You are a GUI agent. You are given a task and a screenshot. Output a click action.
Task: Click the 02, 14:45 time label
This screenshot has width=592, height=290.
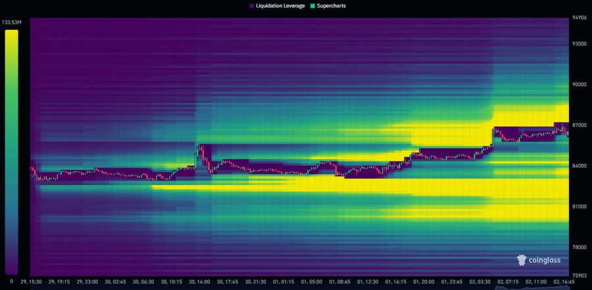click(565, 281)
